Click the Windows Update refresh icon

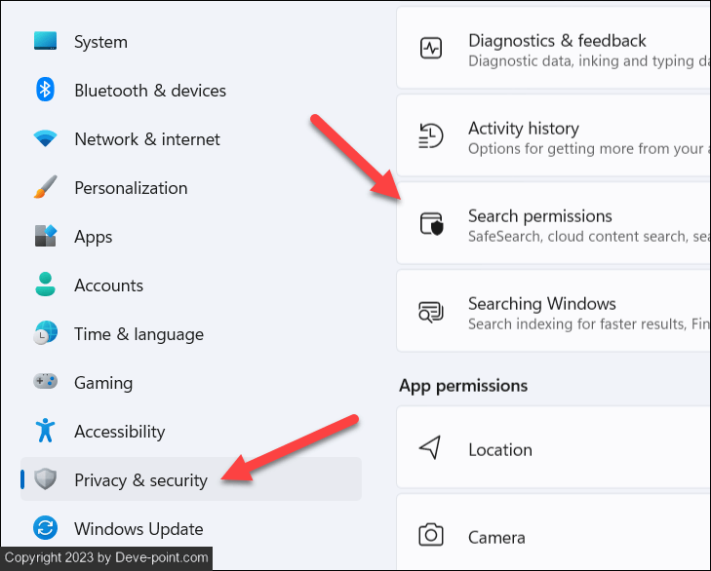(x=46, y=529)
